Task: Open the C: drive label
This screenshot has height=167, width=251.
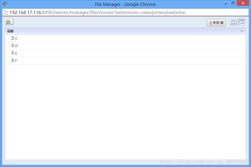Action: [17, 39]
